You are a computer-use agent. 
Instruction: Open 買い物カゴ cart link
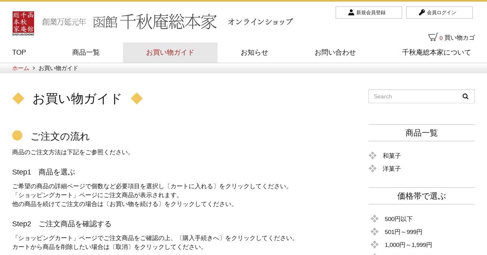pos(459,38)
